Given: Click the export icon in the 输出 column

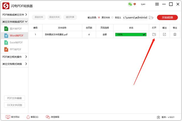Looking at the screenshot, I should (x=164, y=34).
